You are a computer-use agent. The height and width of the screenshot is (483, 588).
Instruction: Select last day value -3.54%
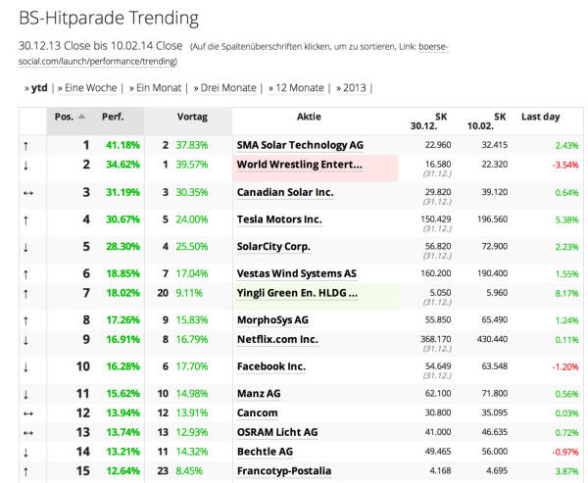point(565,165)
